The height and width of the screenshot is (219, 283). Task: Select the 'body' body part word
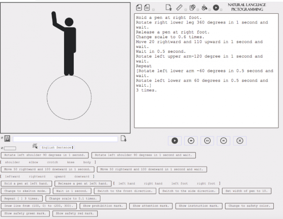(x=87, y=162)
